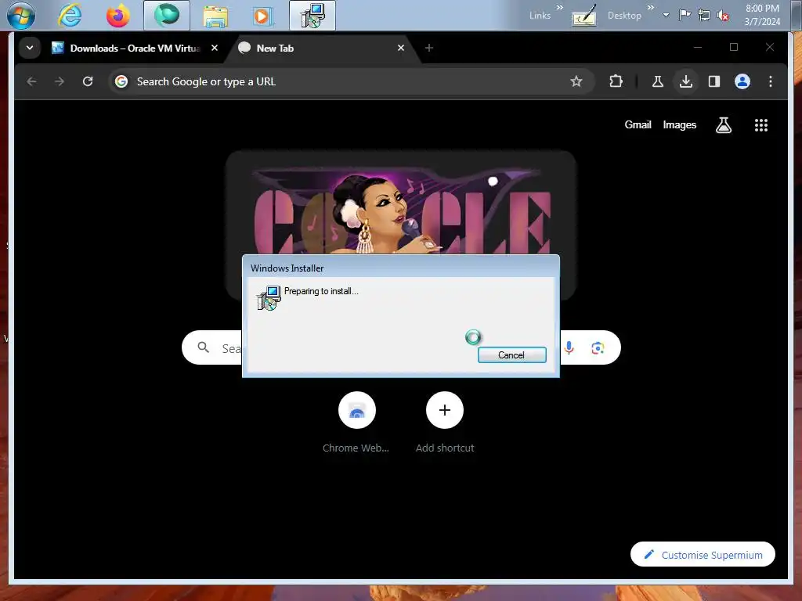Start voice search with the microphone
Viewport: 802px width, 601px height.
point(569,348)
